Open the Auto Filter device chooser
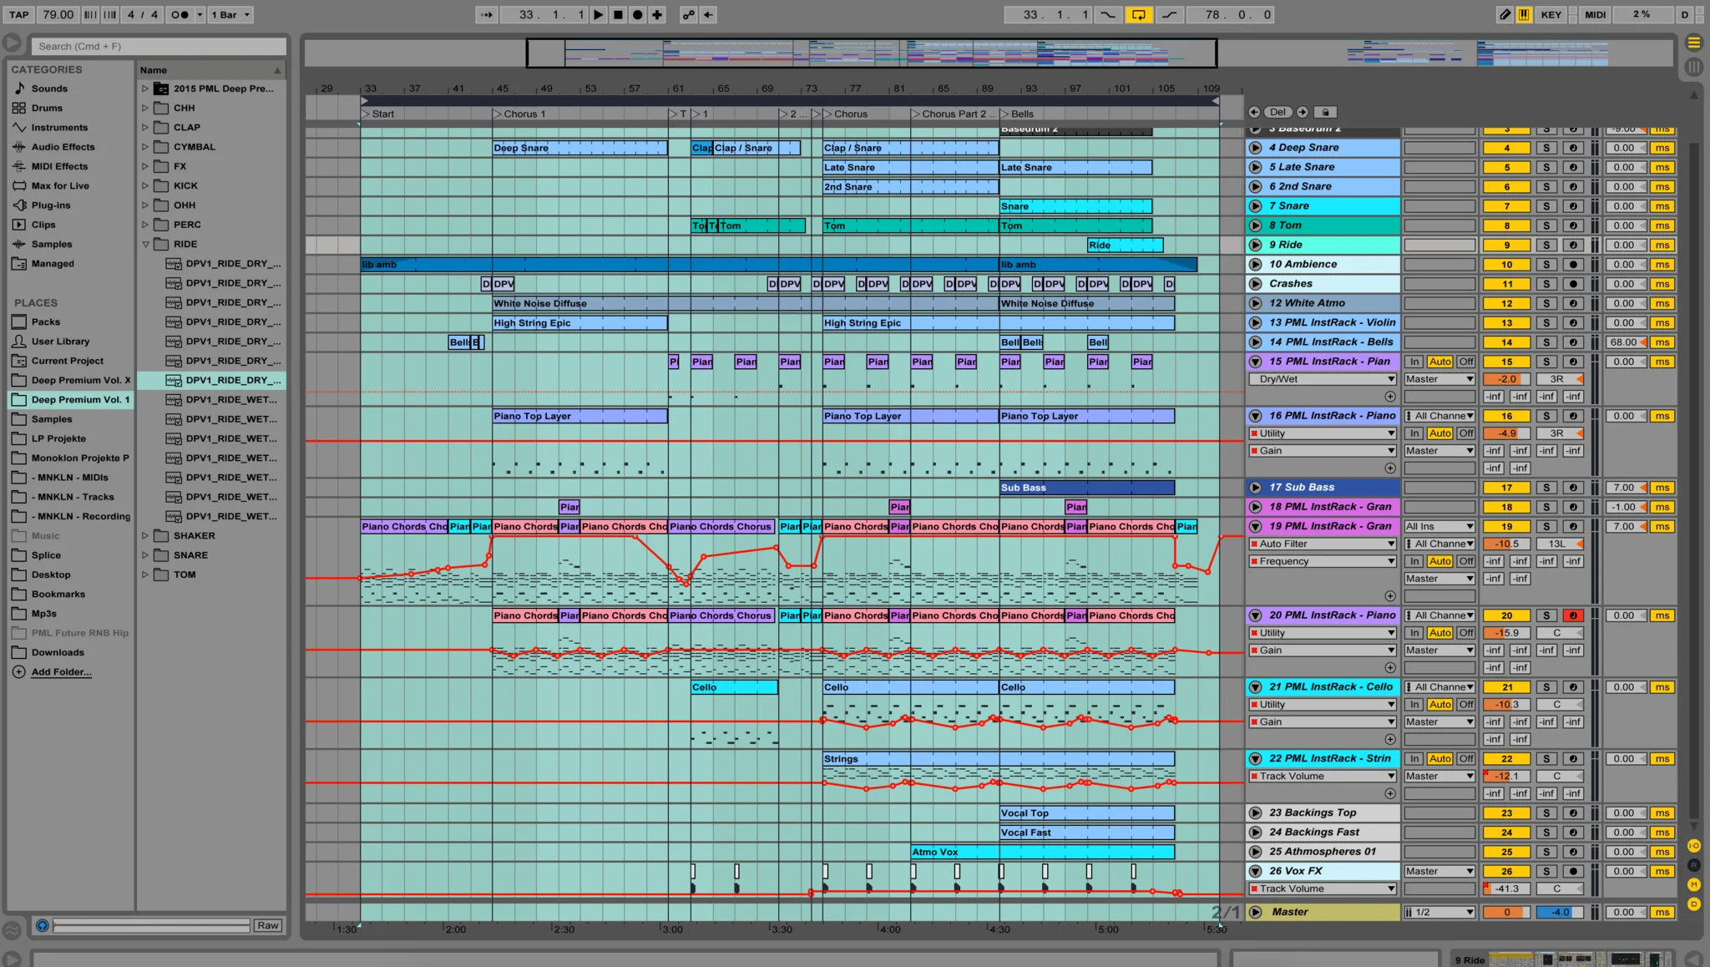 coord(1323,544)
